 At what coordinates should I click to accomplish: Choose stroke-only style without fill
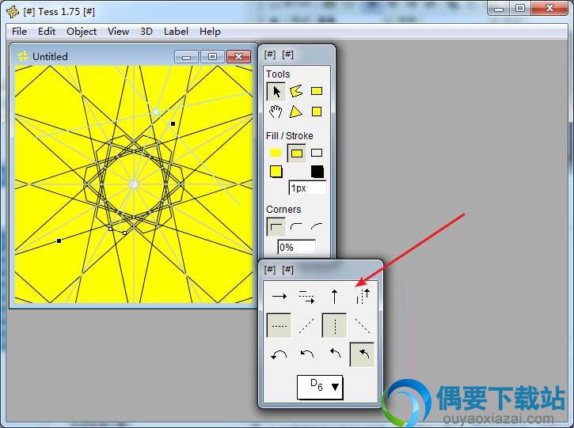click(317, 153)
